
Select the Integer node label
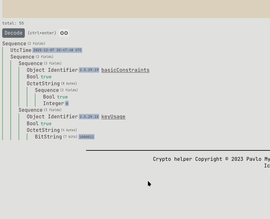[53, 104]
